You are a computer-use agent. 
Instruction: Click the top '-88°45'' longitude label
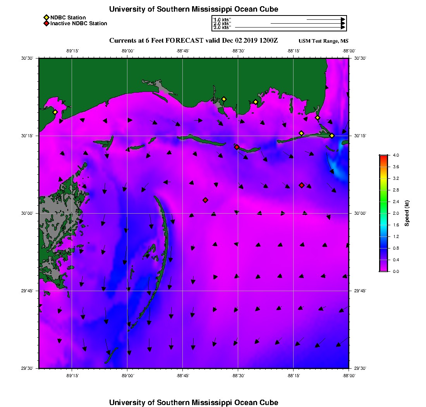[182, 51]
